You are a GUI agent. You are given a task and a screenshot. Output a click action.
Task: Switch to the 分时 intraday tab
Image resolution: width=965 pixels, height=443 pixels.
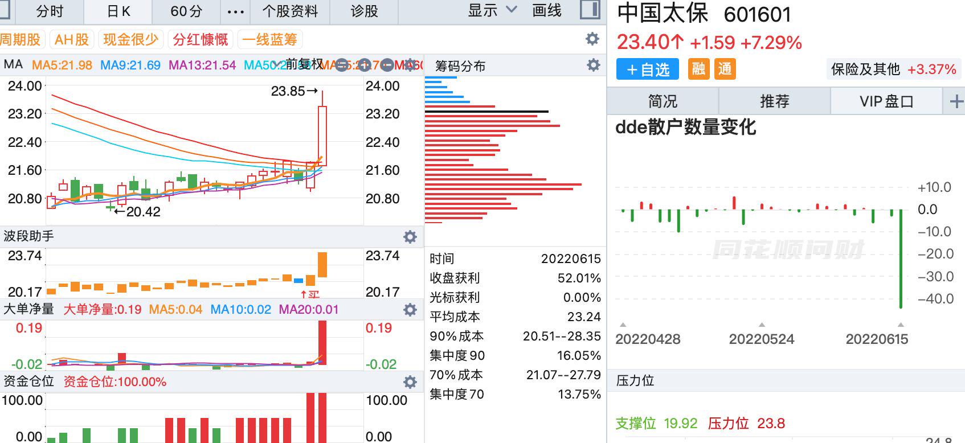50,11
